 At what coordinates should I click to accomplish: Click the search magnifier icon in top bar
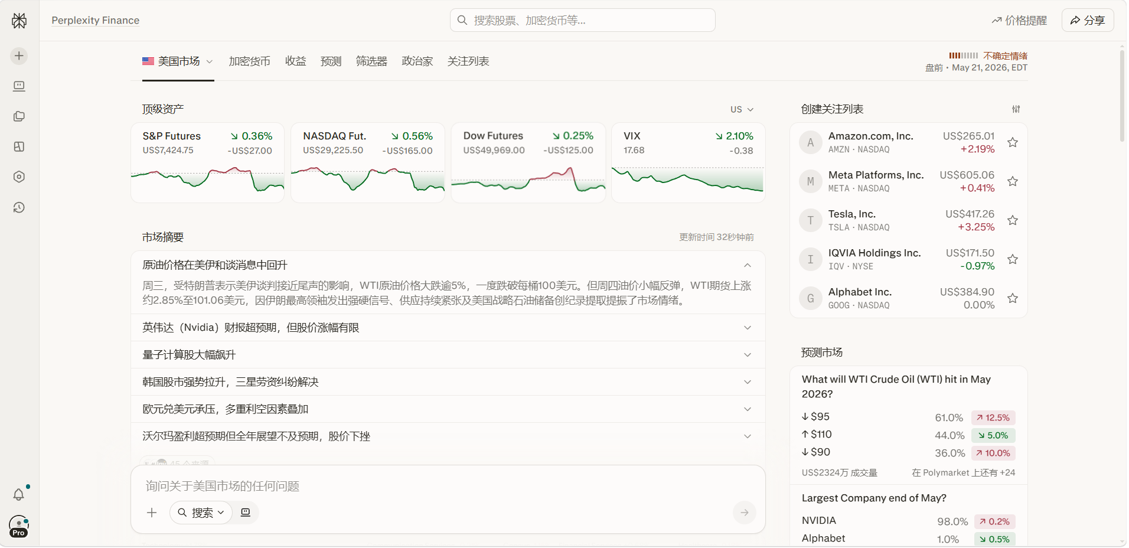462,20
